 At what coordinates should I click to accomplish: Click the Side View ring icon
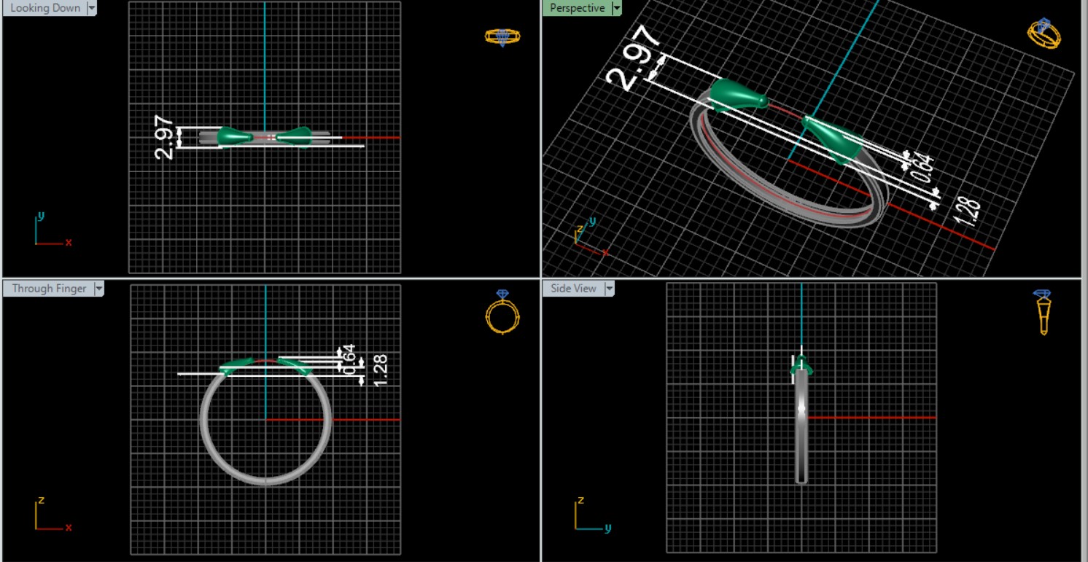[1043, 312]
